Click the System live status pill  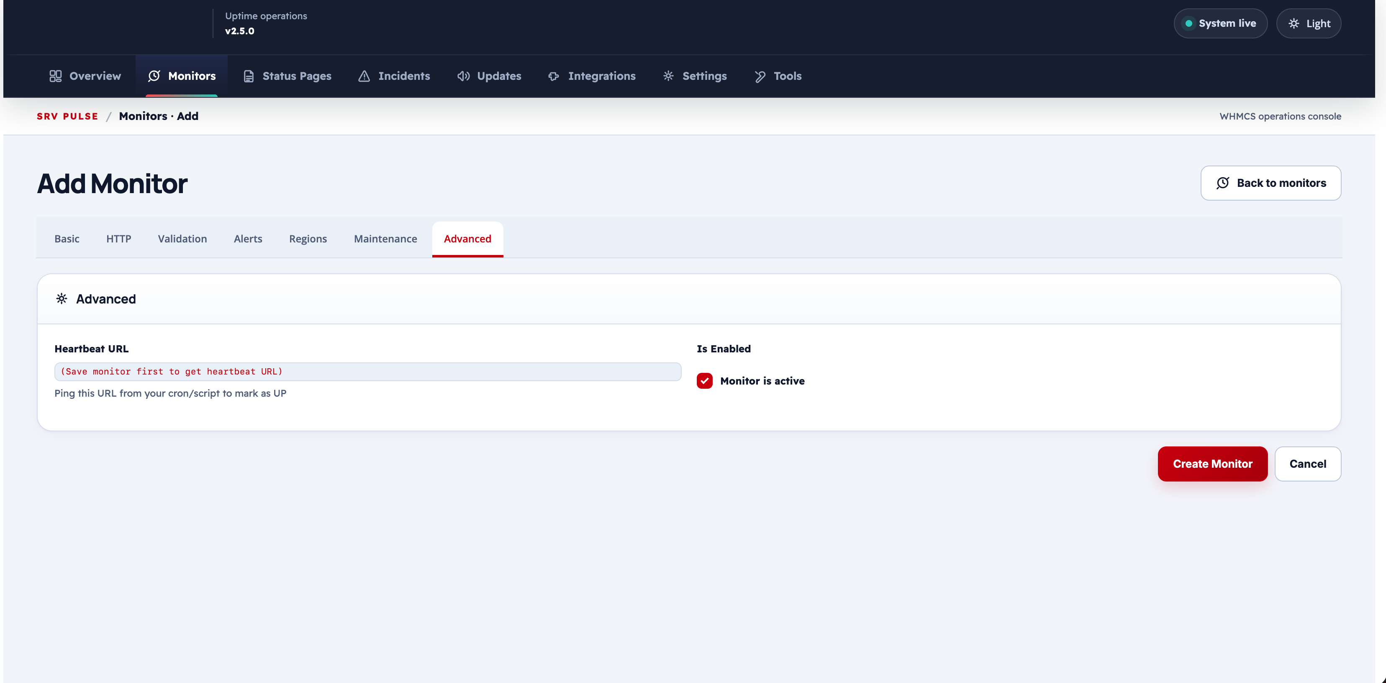point(1220,23)
